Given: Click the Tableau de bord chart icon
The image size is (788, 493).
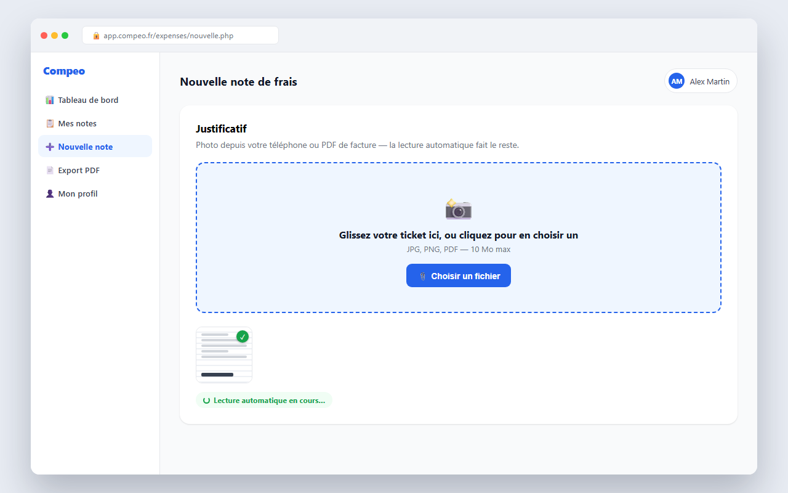Looking at the screenshot, I should (50, 100).
